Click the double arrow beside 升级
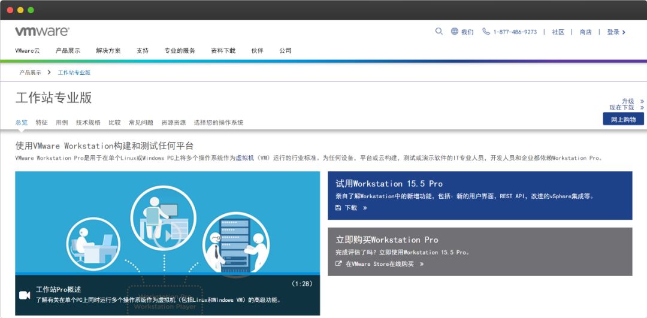647x318 pixels. tap(642, 101)
